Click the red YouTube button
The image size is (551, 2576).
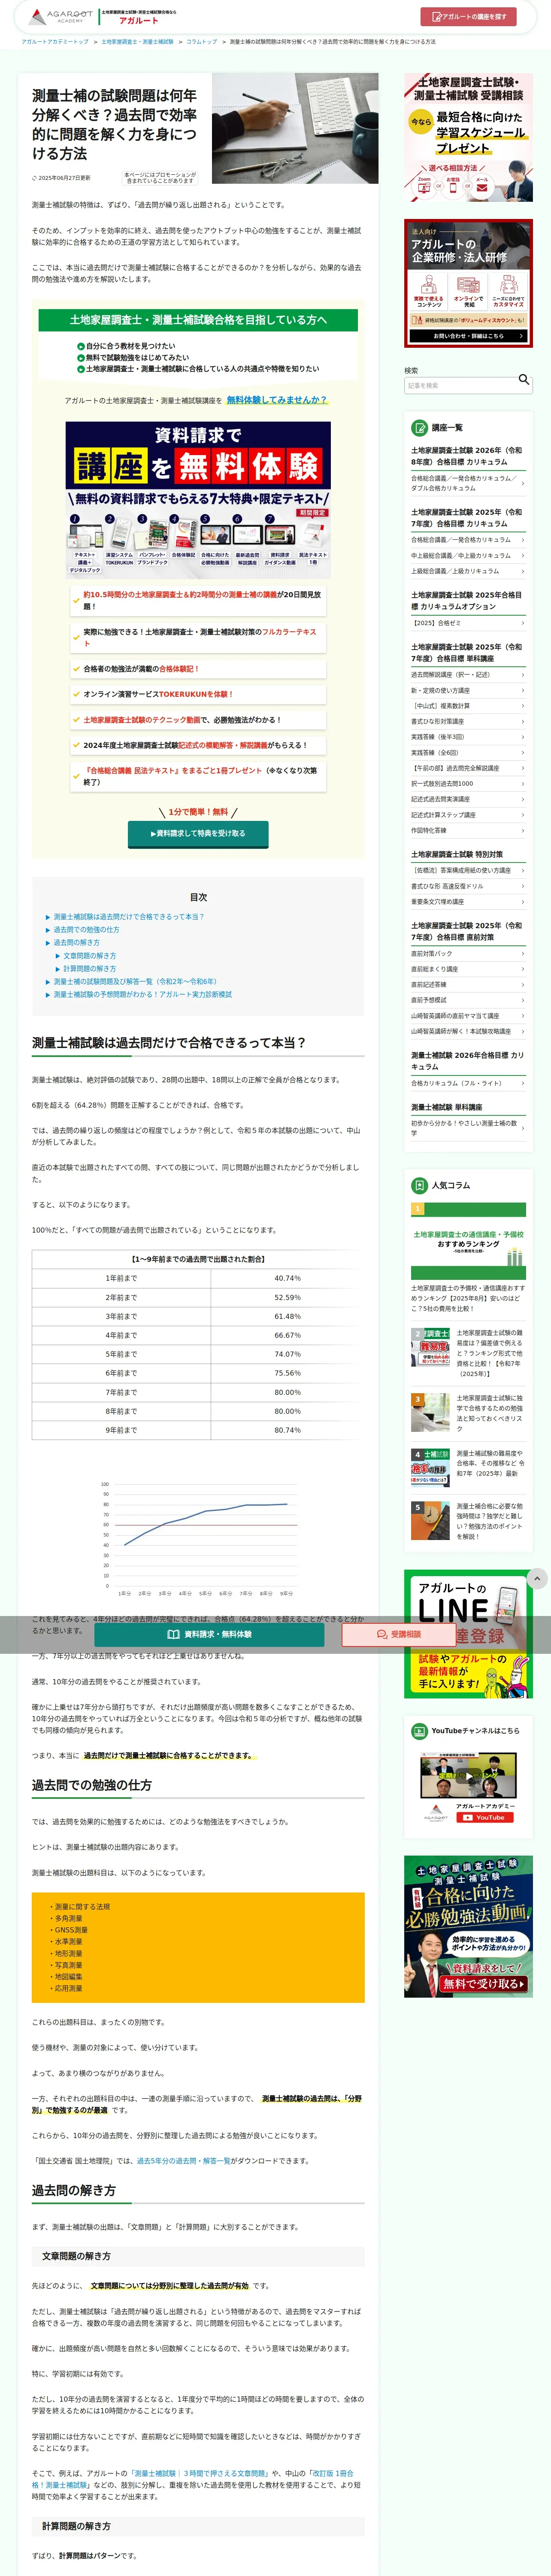(485, 1818)
